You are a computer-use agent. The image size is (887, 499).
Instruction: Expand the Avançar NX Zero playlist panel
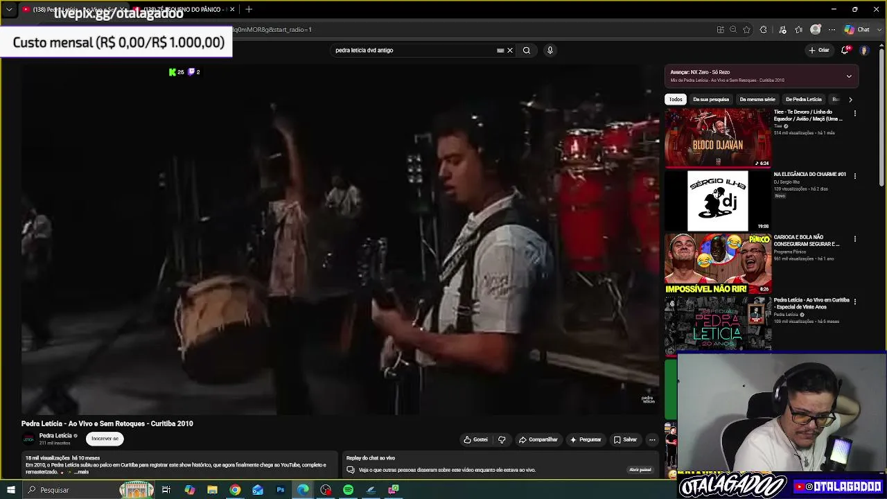click(849, 76)
